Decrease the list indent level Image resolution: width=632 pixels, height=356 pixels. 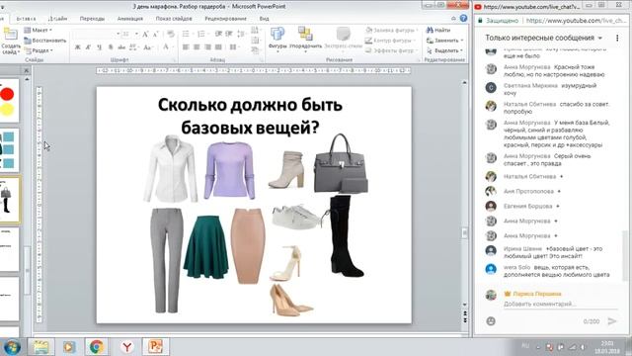pos(218,34)
